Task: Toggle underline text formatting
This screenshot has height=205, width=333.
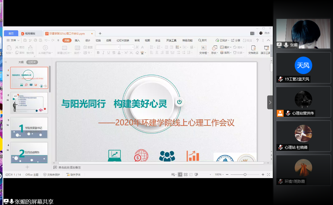Action: click(x=109, y=53)
